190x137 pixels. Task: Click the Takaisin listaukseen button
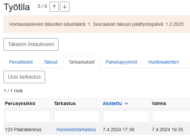[31, 44]
